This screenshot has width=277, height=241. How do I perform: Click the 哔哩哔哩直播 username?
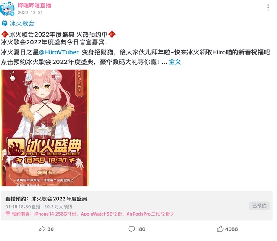click(x=34, y=5)
